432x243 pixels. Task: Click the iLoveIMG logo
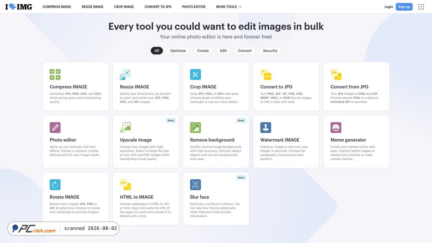tap(18, 7)
